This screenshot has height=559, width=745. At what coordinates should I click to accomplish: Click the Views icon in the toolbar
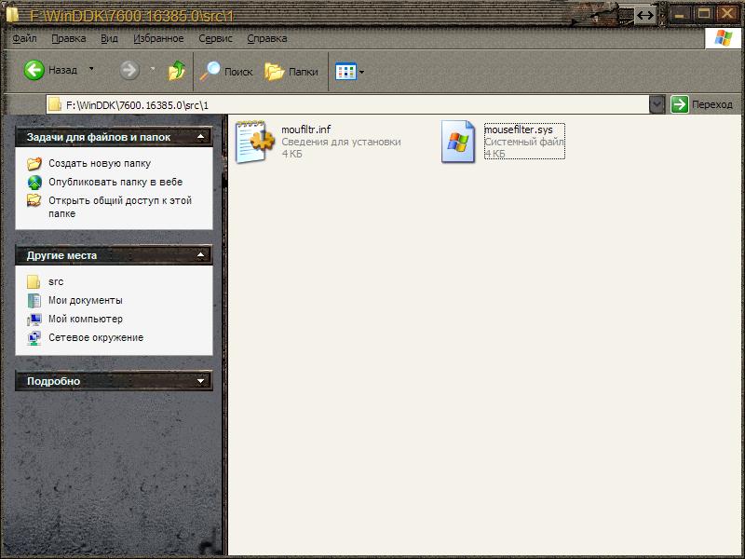[x=345, y=72]
